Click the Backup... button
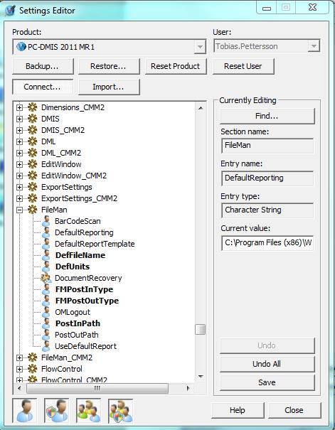The height and width of the screenshot is (430, 335). pos(43,66)
